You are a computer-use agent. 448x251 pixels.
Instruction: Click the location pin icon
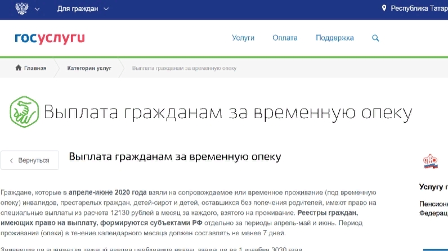pyautogui.click(x=384, y=9)
